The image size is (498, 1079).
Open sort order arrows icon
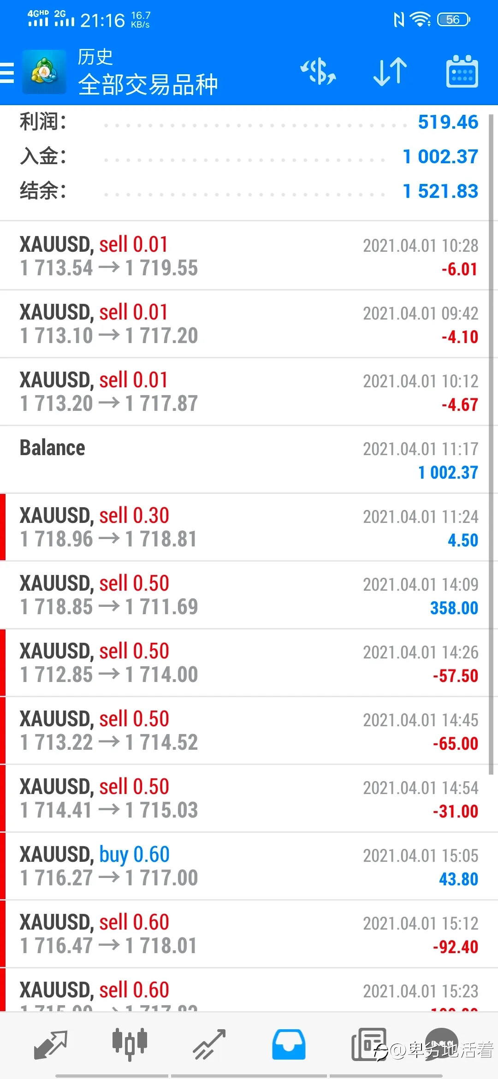[390, 72]
